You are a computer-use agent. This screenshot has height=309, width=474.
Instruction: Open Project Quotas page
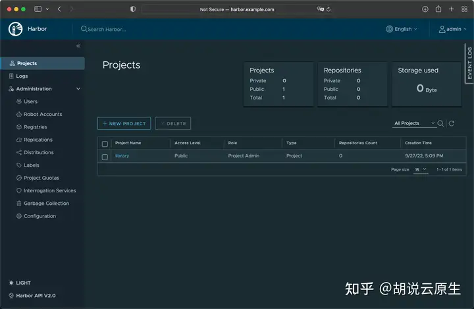(41, 178)
